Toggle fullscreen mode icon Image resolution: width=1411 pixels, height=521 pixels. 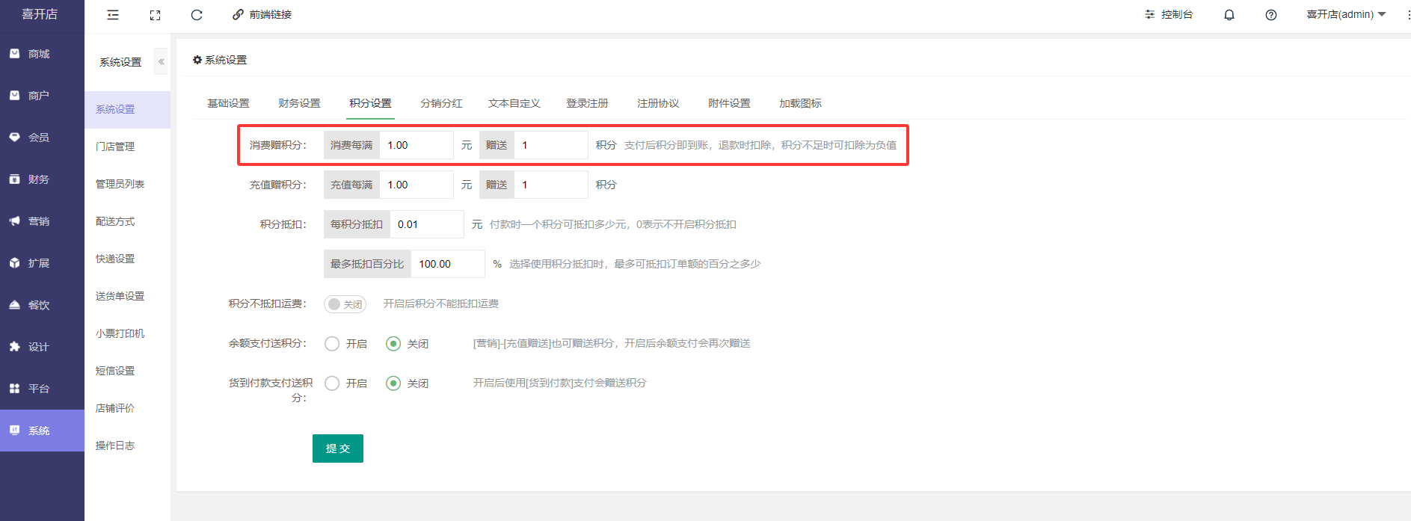(155, 15)
